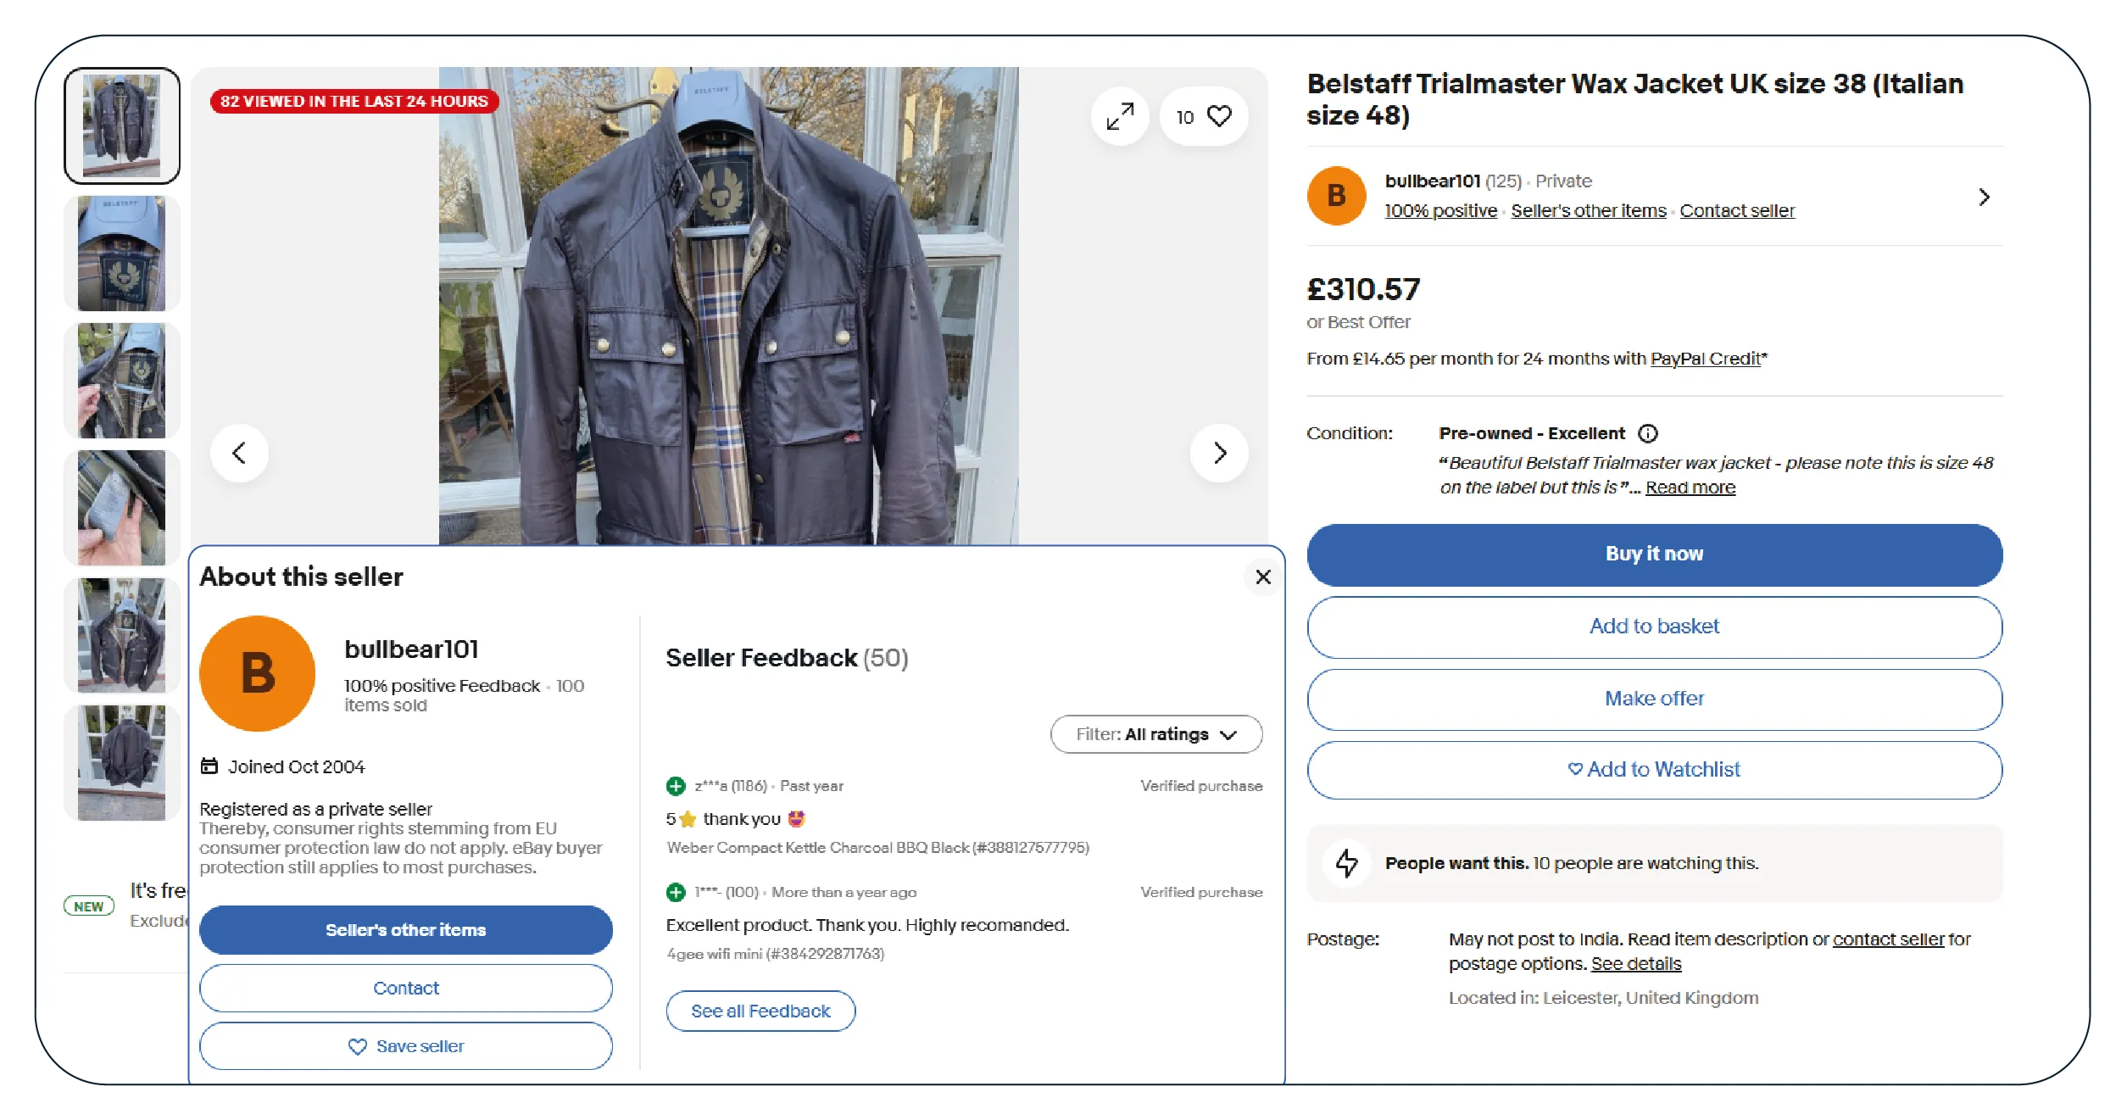
Task: Save seller bullbear101 with heart button
Action: (405, 1045)
